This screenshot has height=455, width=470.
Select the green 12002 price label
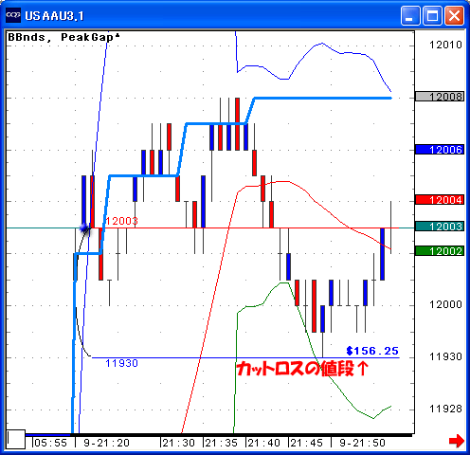point(440,251)
